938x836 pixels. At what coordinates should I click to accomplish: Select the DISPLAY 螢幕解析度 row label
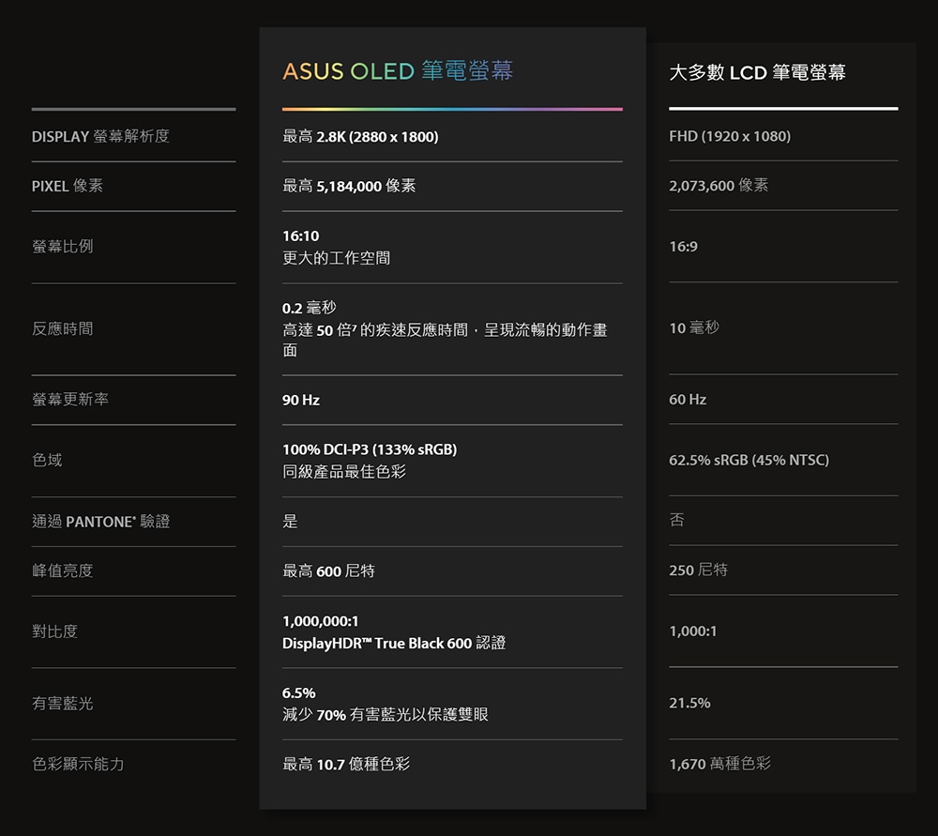[100, 137]
